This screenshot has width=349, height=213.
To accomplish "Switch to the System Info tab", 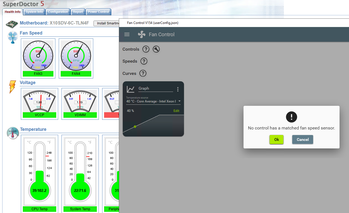I will 34,12.
